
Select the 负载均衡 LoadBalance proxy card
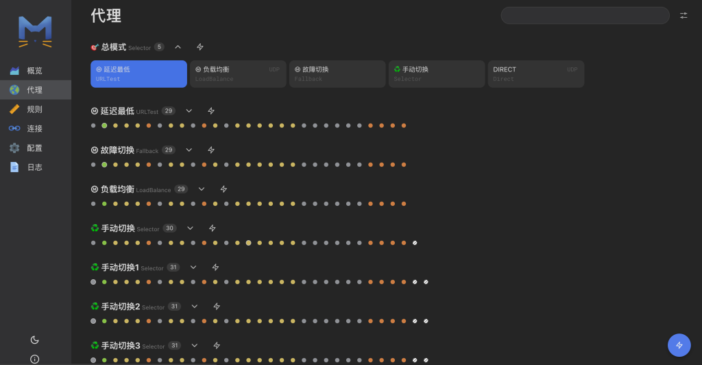238,74
